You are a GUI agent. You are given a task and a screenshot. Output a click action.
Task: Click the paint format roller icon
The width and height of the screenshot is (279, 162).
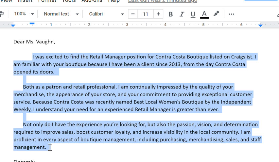2,14
